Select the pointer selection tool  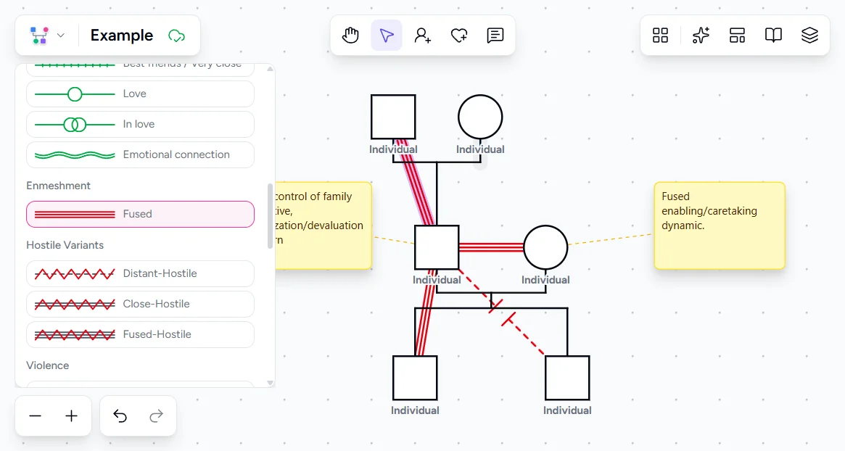(x=387, y=36)
